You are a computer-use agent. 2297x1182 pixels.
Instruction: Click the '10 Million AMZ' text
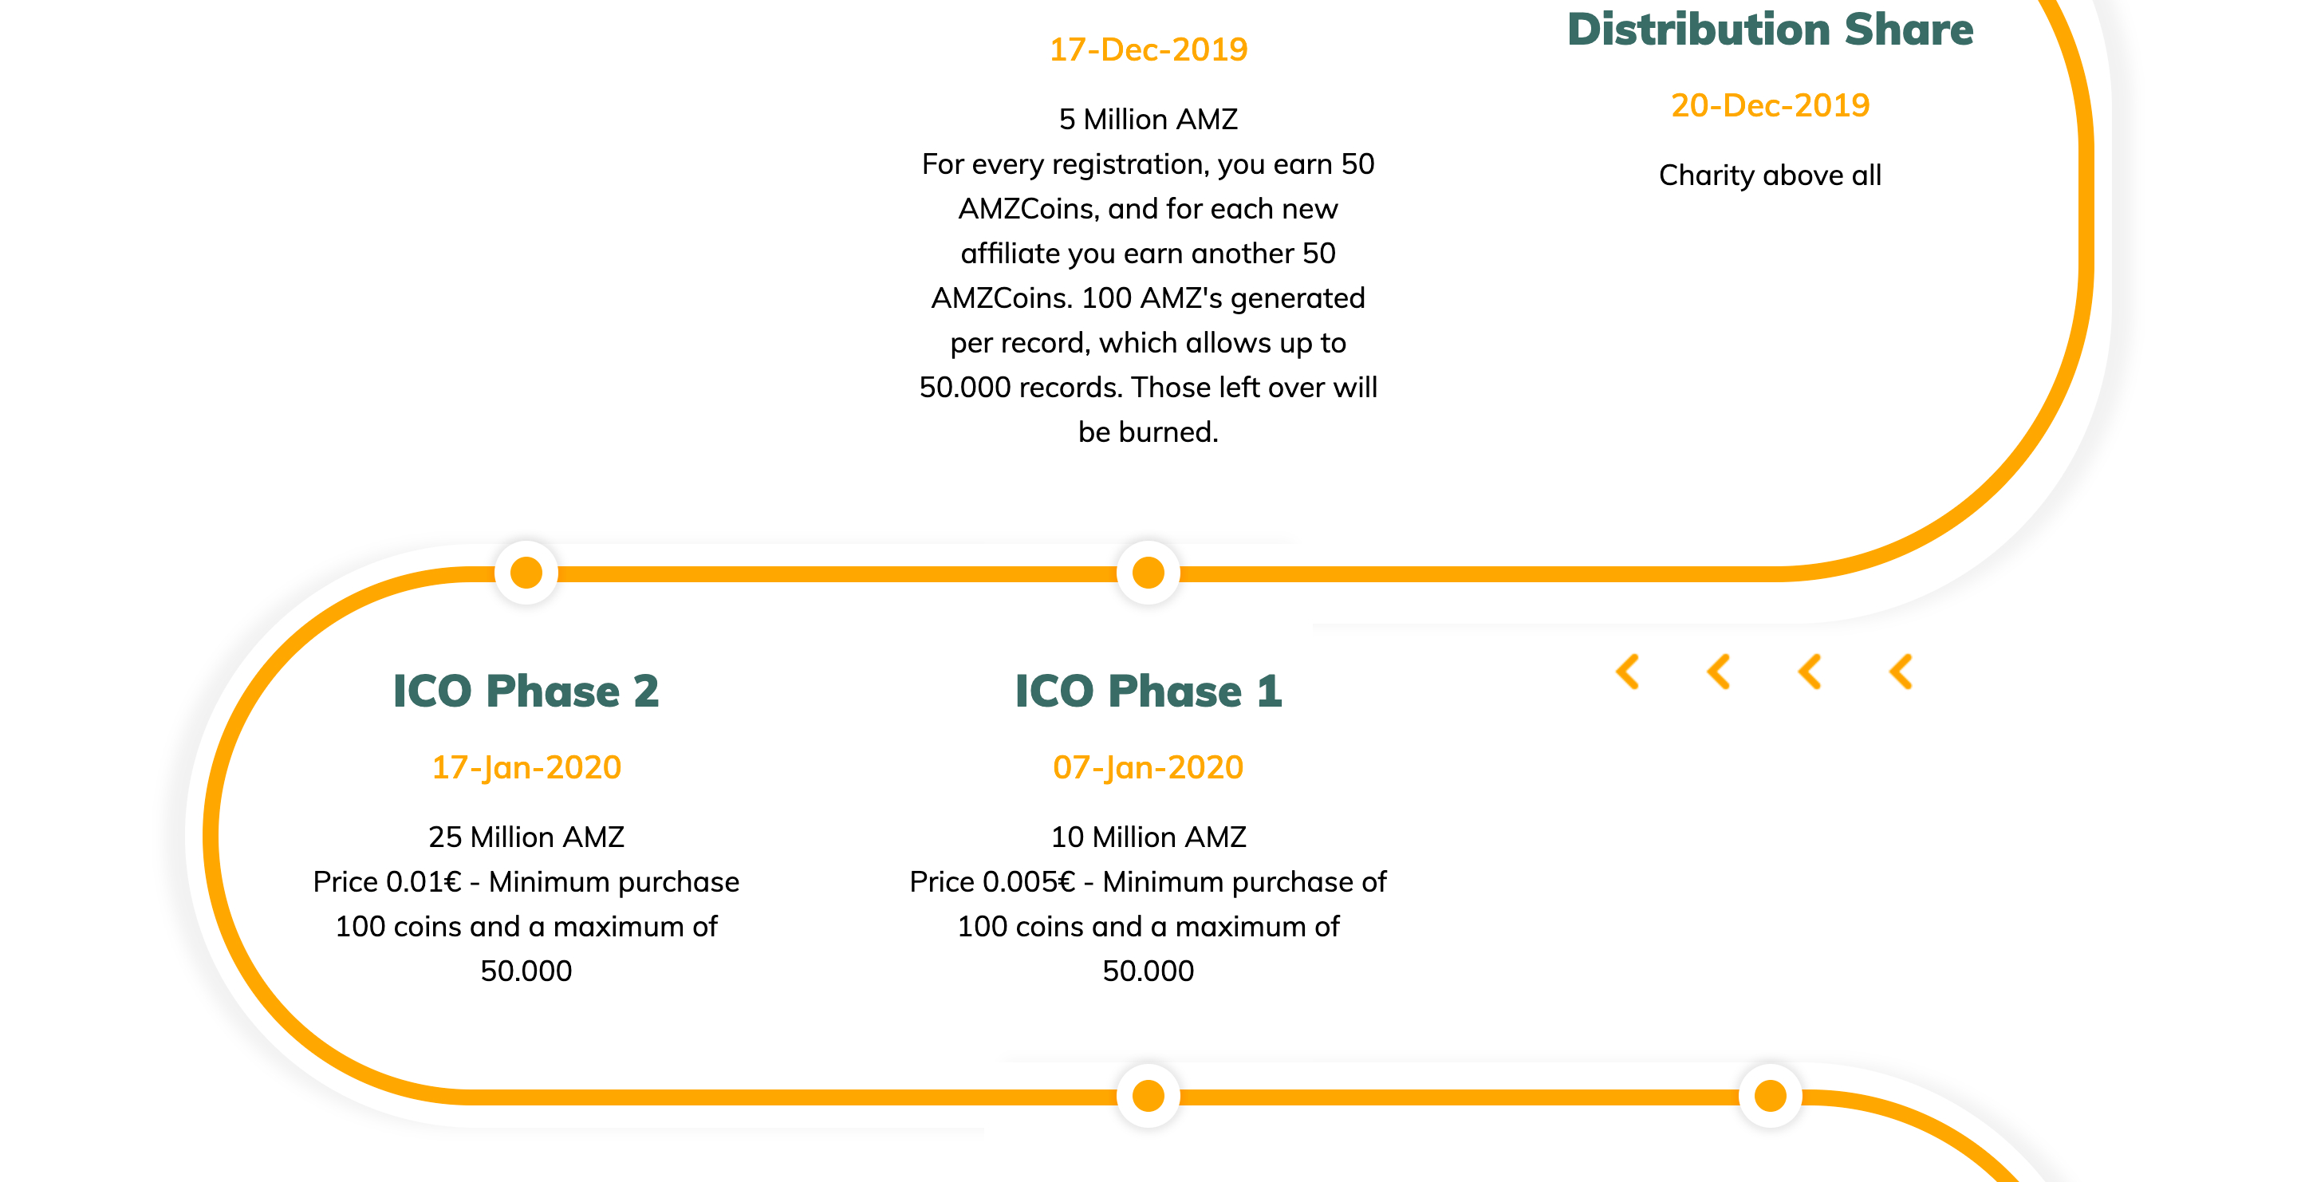[x=1148, y=837]
